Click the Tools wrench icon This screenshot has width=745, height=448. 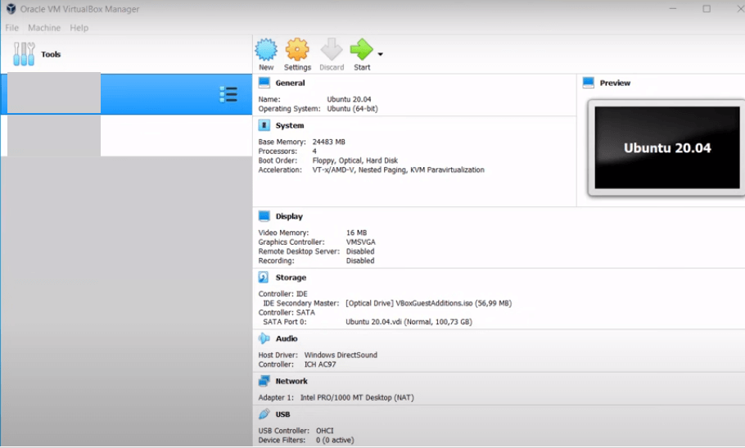[24, 54]
